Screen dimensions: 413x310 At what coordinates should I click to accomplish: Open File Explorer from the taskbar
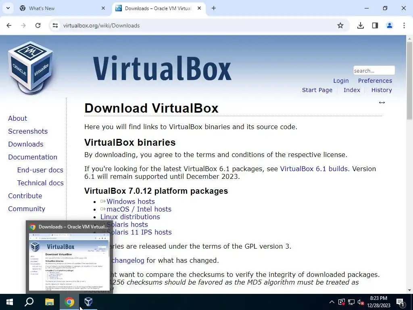(49, 302)
